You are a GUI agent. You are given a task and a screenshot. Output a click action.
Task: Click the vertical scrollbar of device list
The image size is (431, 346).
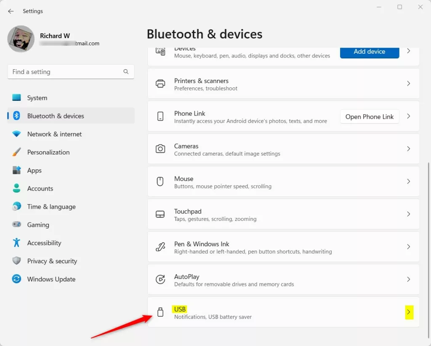click(x=428, y=250)
